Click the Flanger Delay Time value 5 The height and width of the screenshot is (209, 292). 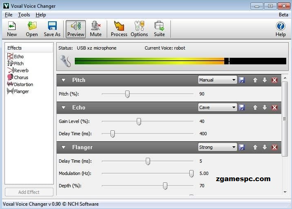(201, 161)
